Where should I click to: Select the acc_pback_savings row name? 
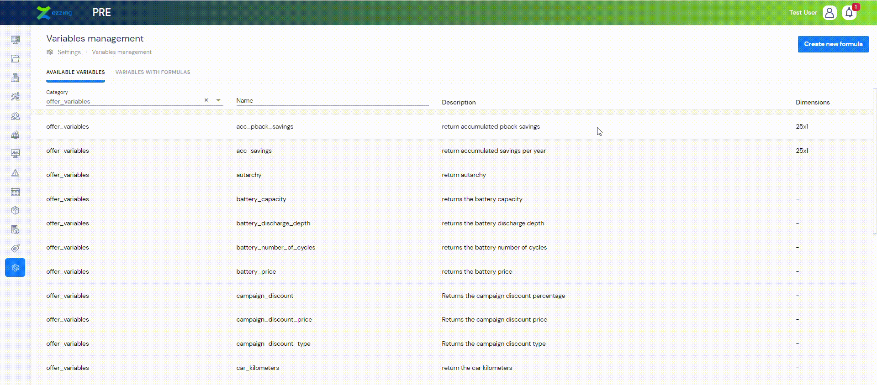click(x=264, y=126)
